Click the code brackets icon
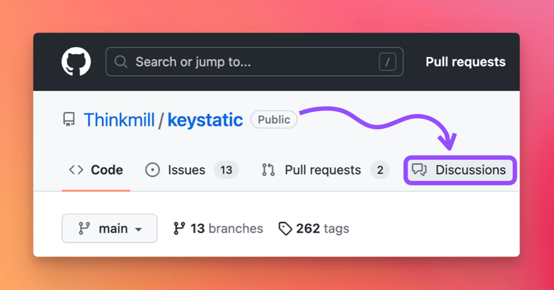Image resolution: width=554 pixels, height=290 pixels. [x=76, y=170]
